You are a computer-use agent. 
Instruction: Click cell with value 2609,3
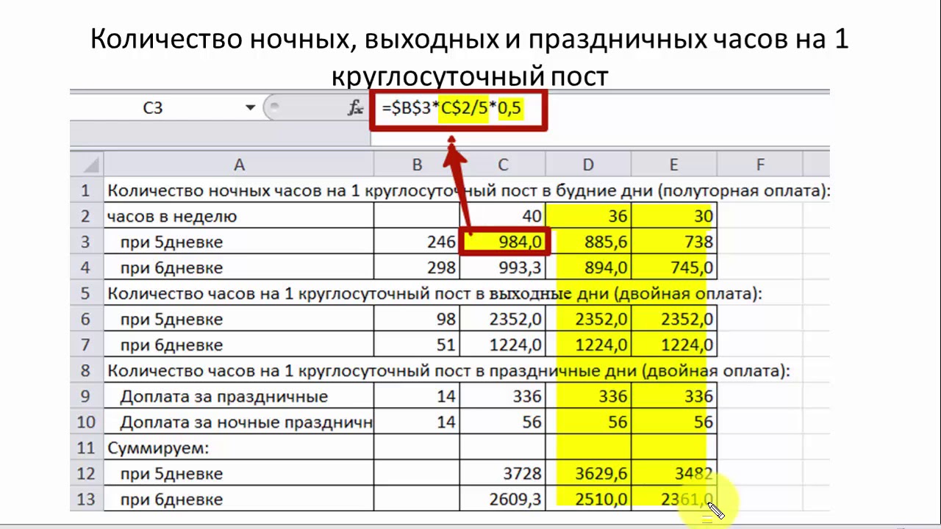coord(503,499)
